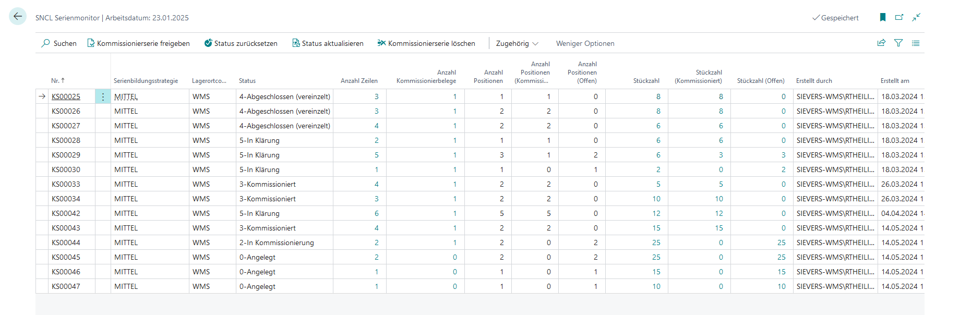The height and width of the screenshot is (315, 960).
Task: Click Kommissionierserie freigeben
Action: tap(138, 43)
